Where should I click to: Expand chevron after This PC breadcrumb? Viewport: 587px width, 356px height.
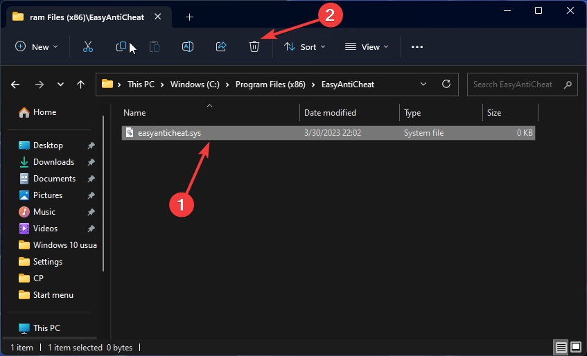162,84
